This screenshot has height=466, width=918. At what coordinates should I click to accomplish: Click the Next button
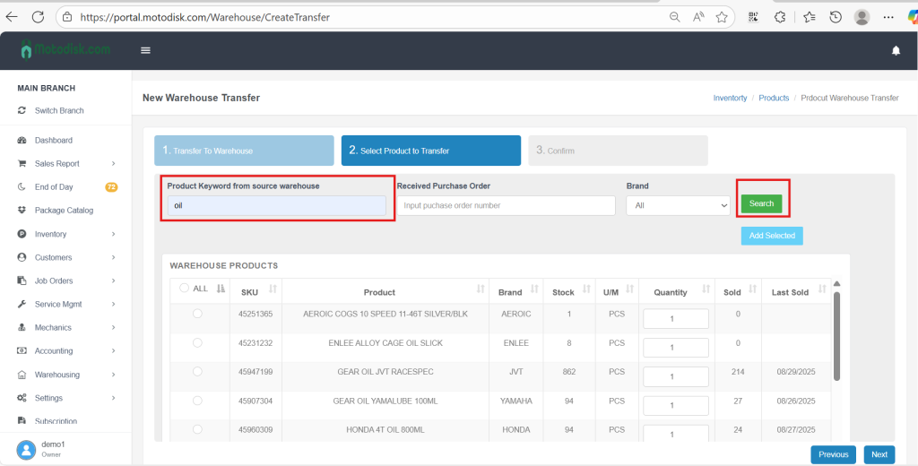[x=879, y=454]
